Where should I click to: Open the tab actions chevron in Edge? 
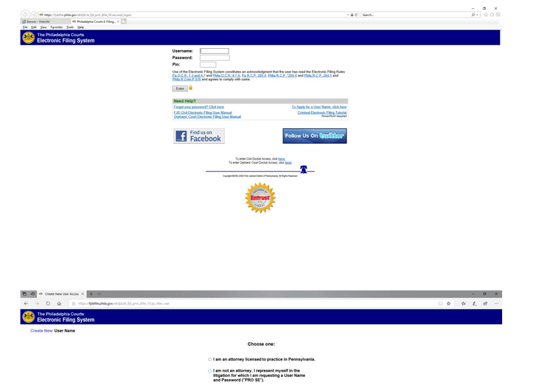(x=98, y=294)
